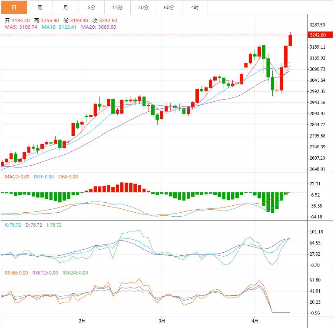Click the RSI(6) indicator label
The height and width of the screenshot is (328, 334).
[x=17, y=273]
